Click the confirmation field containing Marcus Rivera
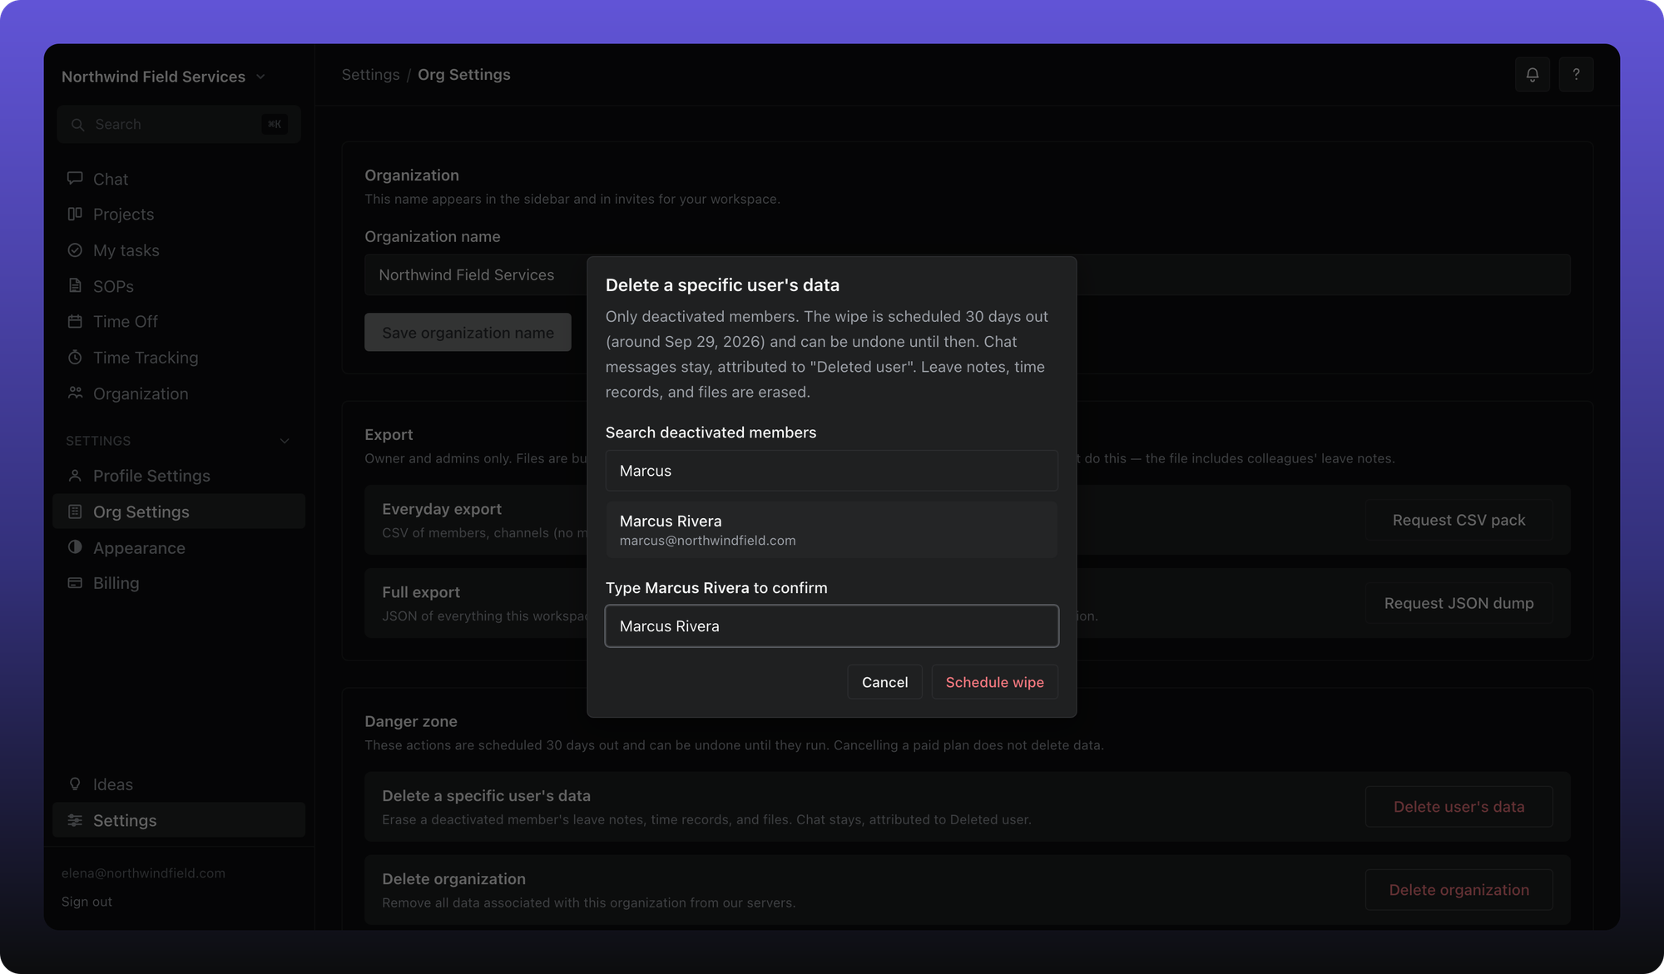 click(x=831, y=625)
